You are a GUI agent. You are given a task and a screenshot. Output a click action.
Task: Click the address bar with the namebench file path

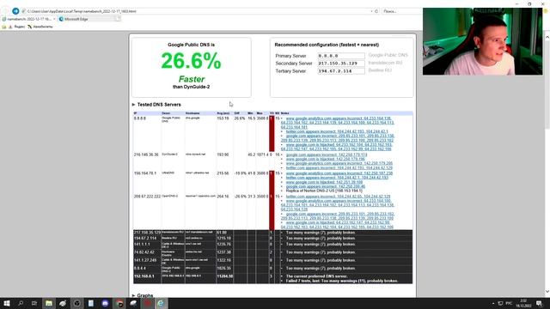[197, 11]
